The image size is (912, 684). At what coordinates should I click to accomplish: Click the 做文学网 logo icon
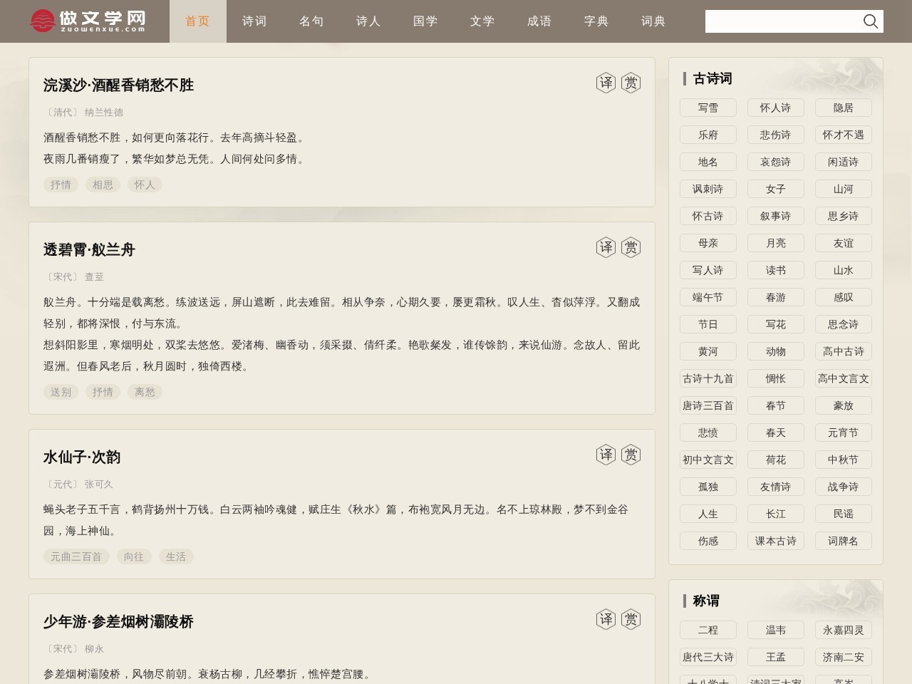[x=43, y=21]
